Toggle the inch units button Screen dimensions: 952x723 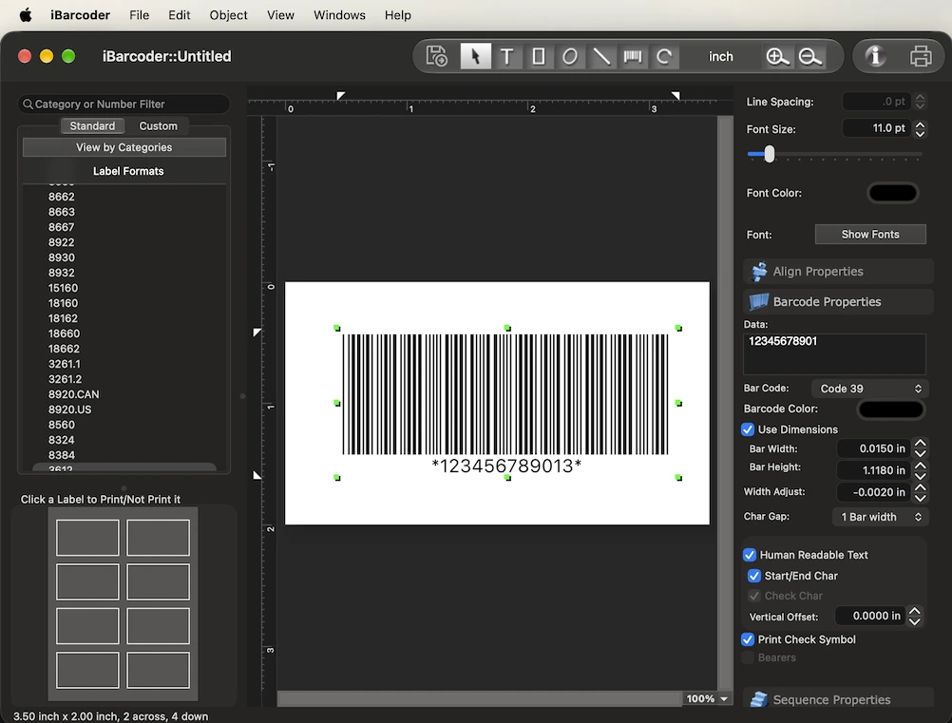click(x=721, y=56)
